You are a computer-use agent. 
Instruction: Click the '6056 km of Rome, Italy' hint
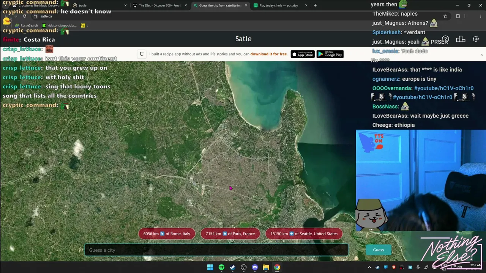pyautogui.click(x=167, y=234)
